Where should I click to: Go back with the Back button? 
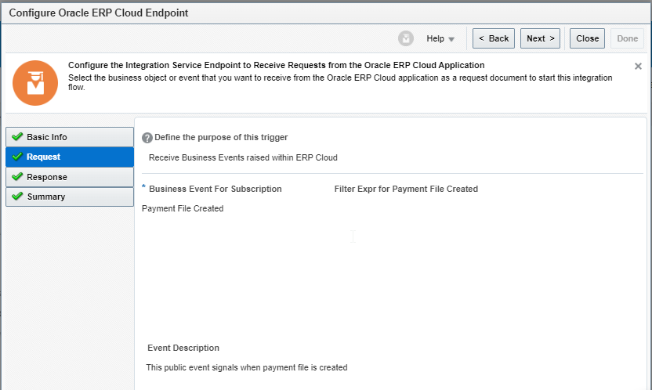point(494,38)
